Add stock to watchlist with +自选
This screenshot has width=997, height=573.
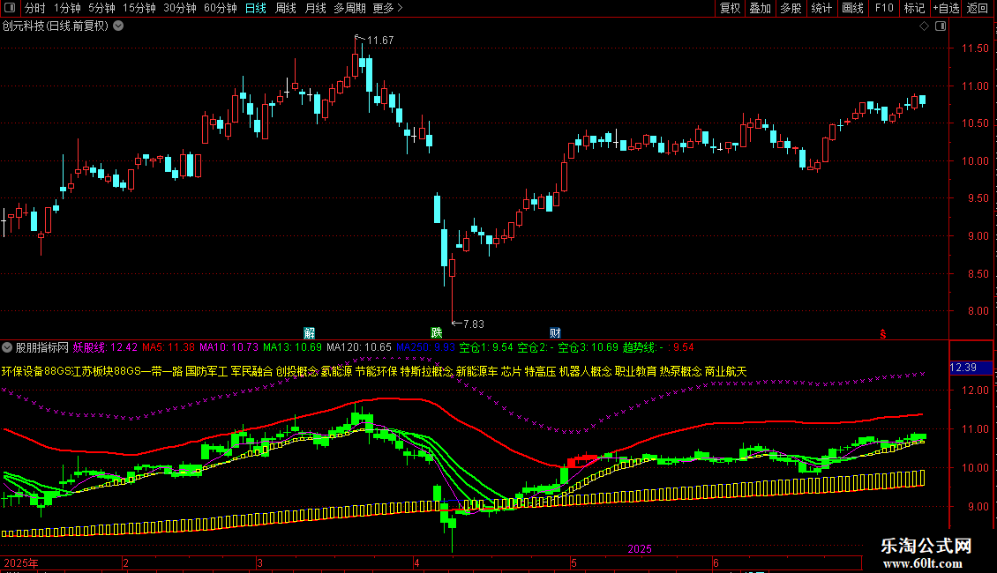(x=946, y=8)
